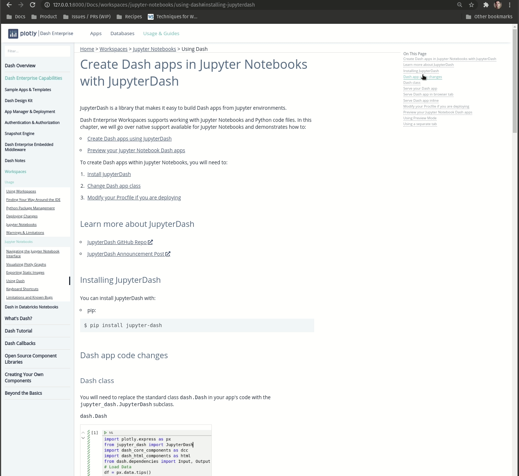Screen dimensions: 519x476
Task: Open Dash Tutorial sidebar item
Action: click(x=18, y=331)
